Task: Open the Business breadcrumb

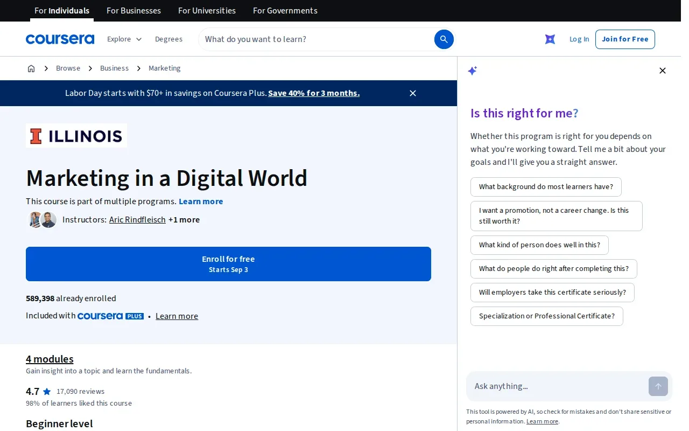Action: point(114,68)
